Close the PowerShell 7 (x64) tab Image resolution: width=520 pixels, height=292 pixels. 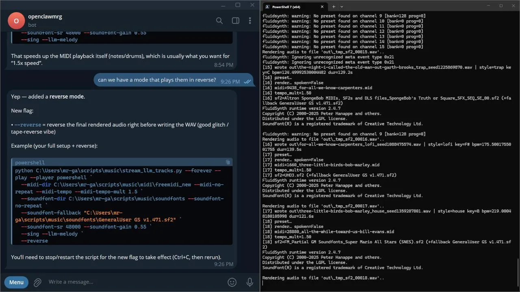(322, 6)
